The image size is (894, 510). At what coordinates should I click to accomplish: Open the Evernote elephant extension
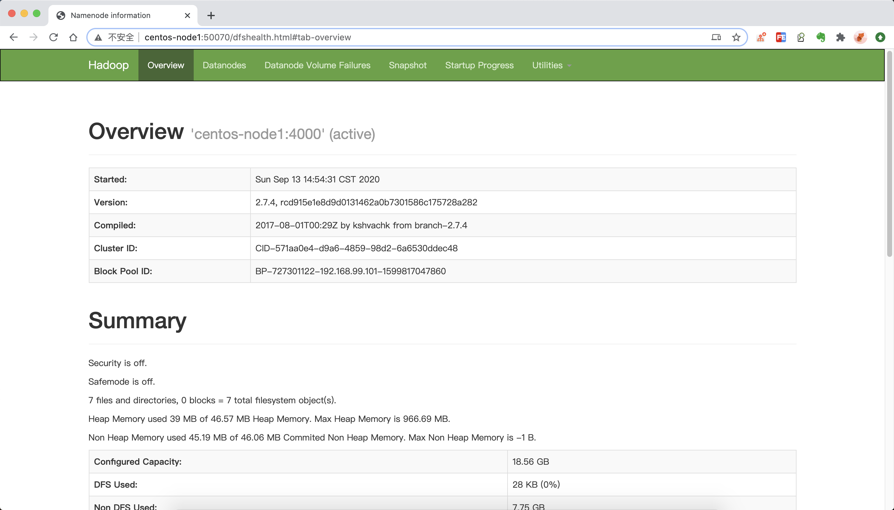click(x=821, y=37)
